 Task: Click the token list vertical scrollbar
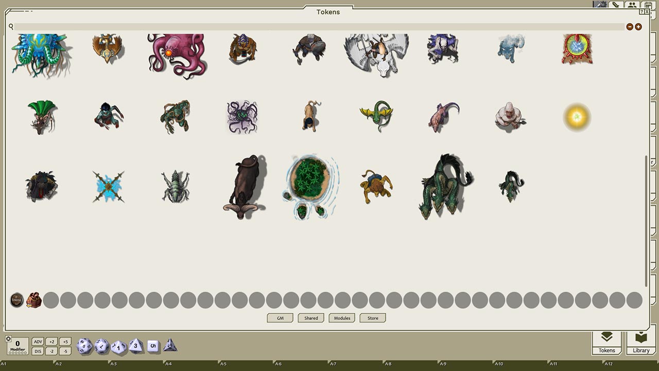pyautogui.click(x=646, y=222)
